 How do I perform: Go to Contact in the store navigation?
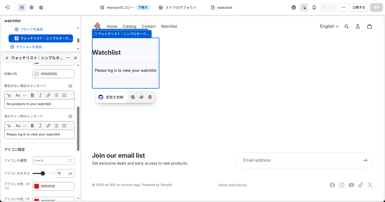click(149, 26)
